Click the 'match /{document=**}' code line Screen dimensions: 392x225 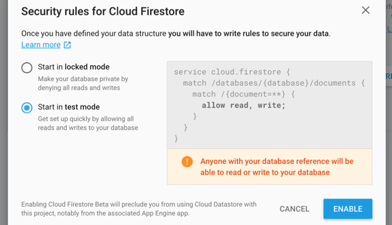(244, 94)
